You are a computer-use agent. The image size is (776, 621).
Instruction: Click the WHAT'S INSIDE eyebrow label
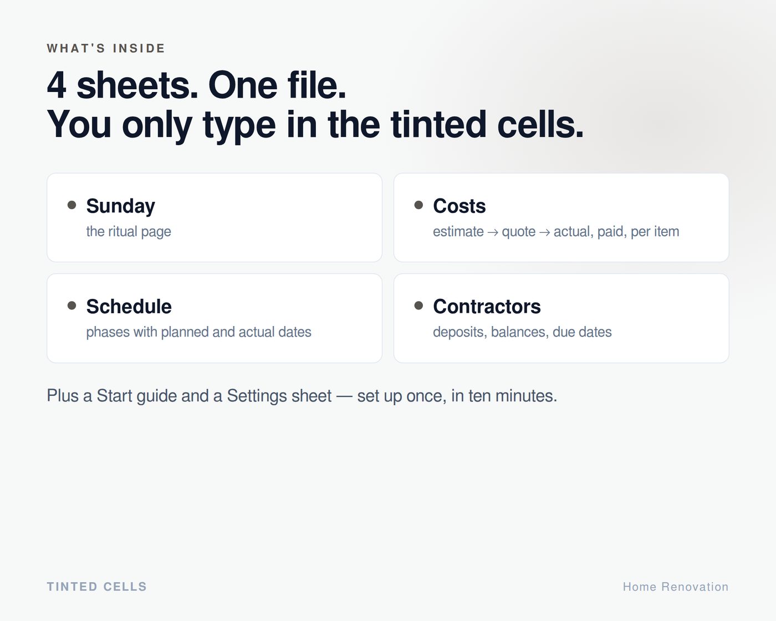click(x=106, y=48)
